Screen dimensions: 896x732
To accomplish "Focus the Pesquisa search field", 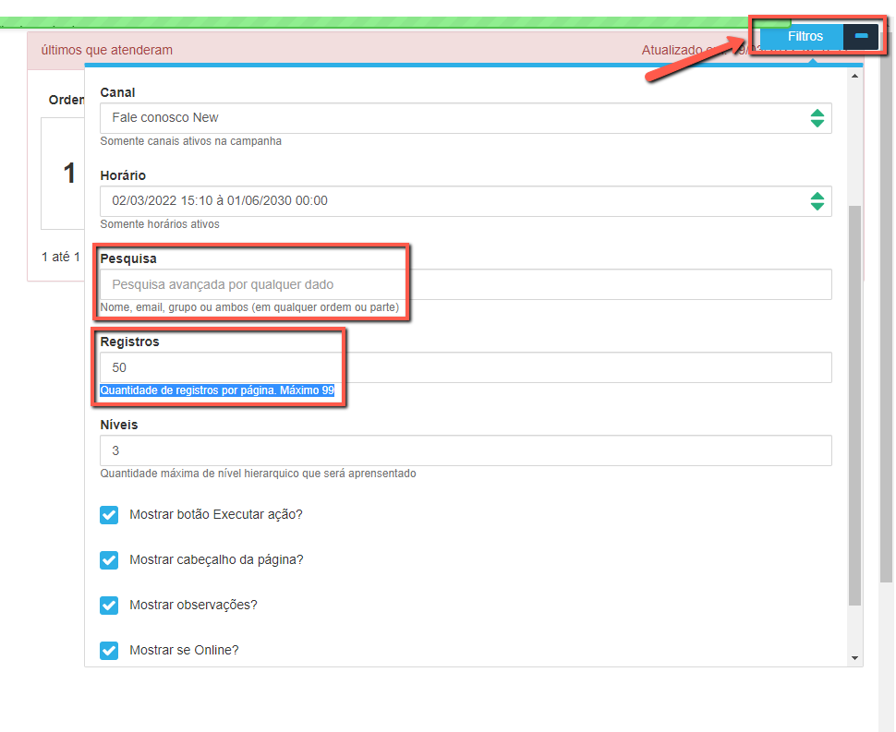I will [x=466, y=284].
